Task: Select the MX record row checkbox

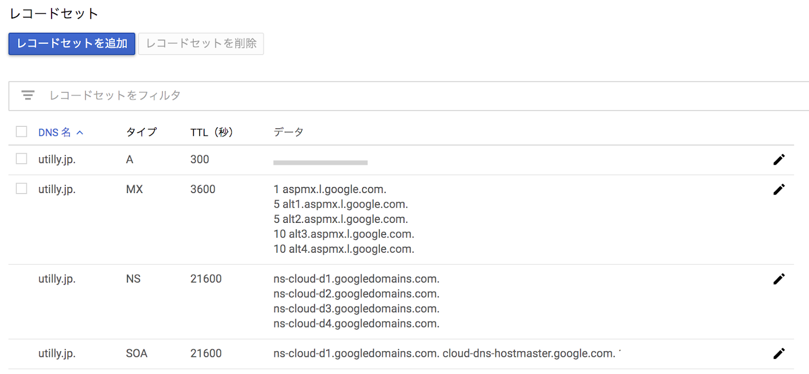Action: coord(21,189)
